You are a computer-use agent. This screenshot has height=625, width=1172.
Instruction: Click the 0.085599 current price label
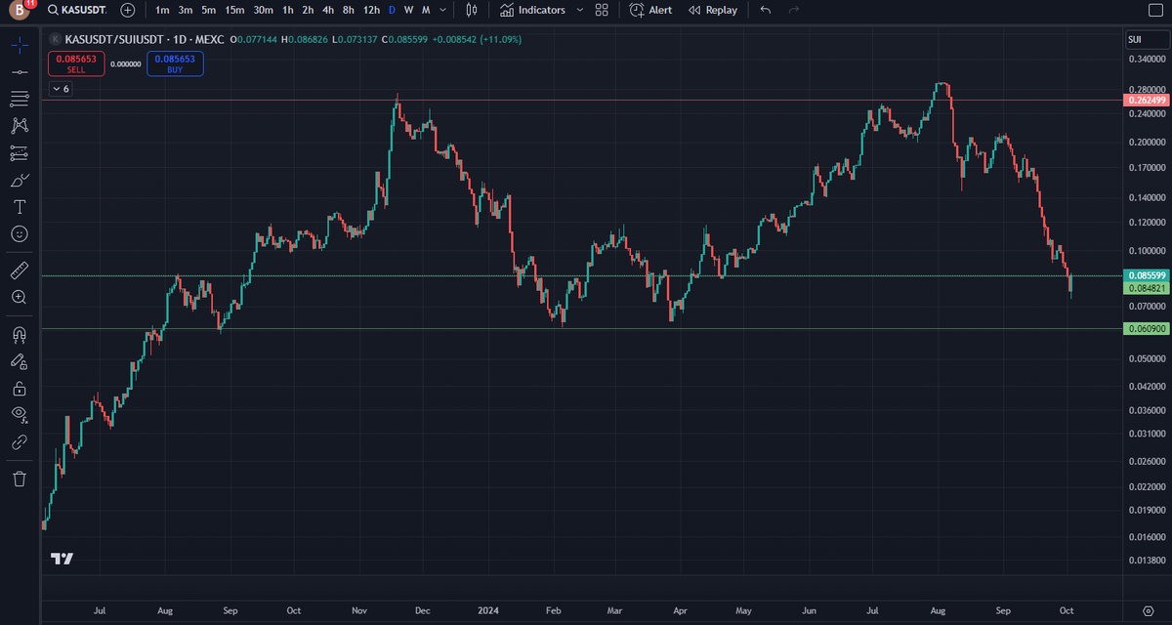[1147, 276]
